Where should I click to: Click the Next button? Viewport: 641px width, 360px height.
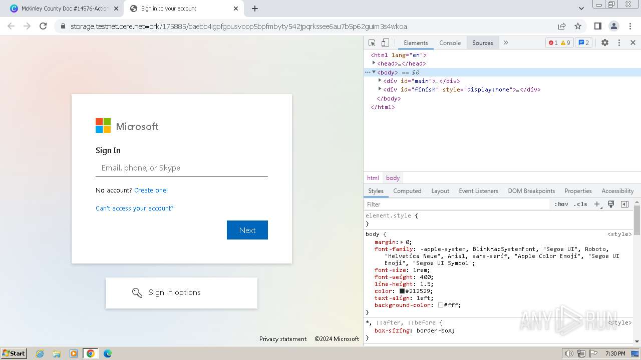click(247, 230)
